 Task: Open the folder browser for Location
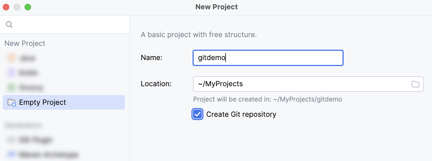[x=416, y=84]
